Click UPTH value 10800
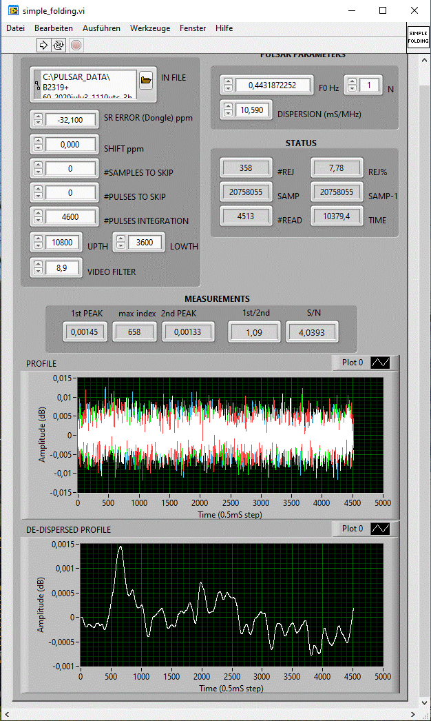Image resolution: width=431 pixels, height=721 pixels. [62, 242]
